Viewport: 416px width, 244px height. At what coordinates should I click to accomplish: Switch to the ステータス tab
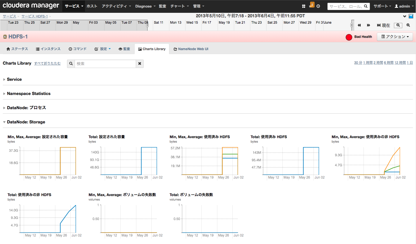pos(17,49)
